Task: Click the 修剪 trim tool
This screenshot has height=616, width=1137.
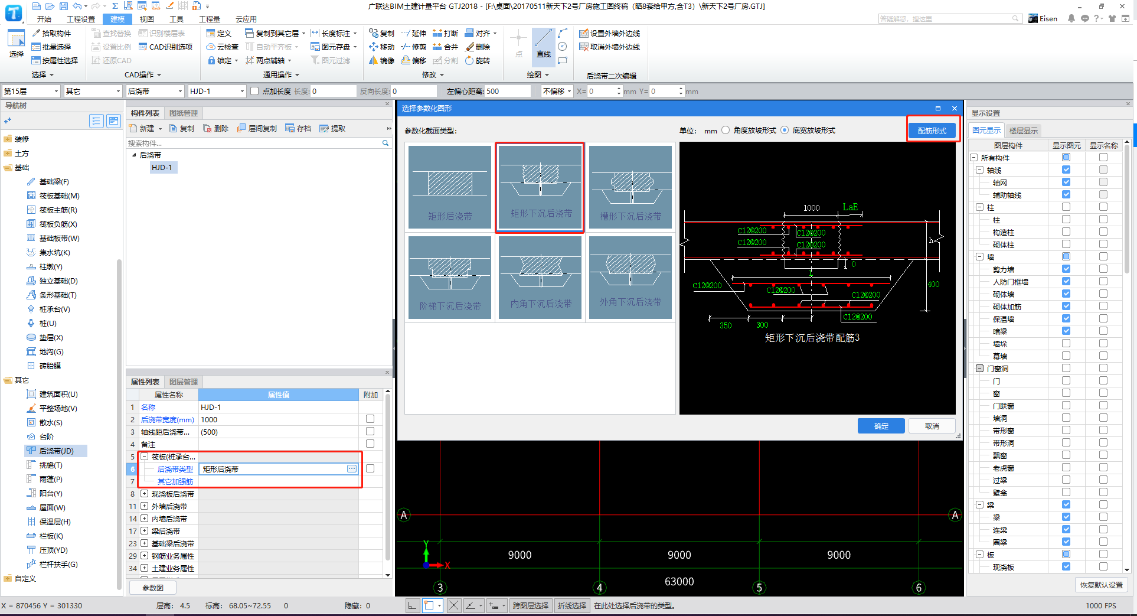Action: 414,47
